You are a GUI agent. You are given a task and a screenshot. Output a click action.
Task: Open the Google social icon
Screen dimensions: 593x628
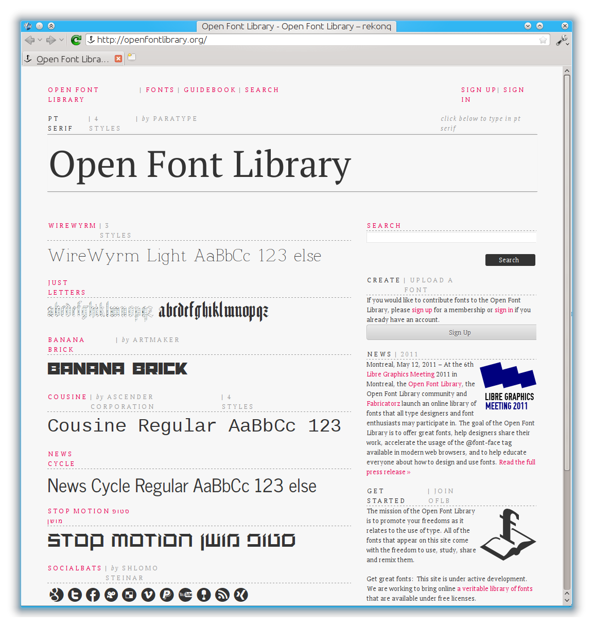[x=56, y=595]
